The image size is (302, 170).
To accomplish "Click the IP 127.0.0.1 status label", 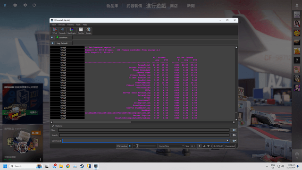I will [x=218, y=146].
